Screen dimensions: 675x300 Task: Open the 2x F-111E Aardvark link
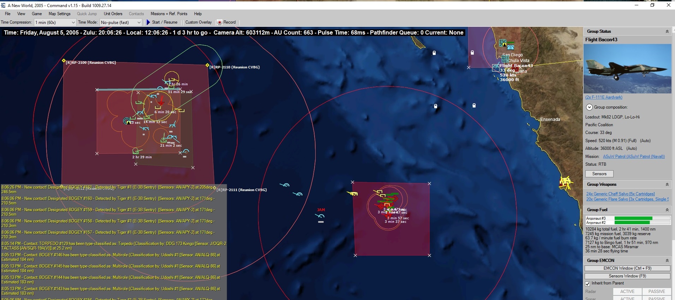tap(604, 97)
